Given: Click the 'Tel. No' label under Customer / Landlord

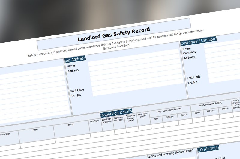Looking at the screenshot, I should [x=192, y=83].
